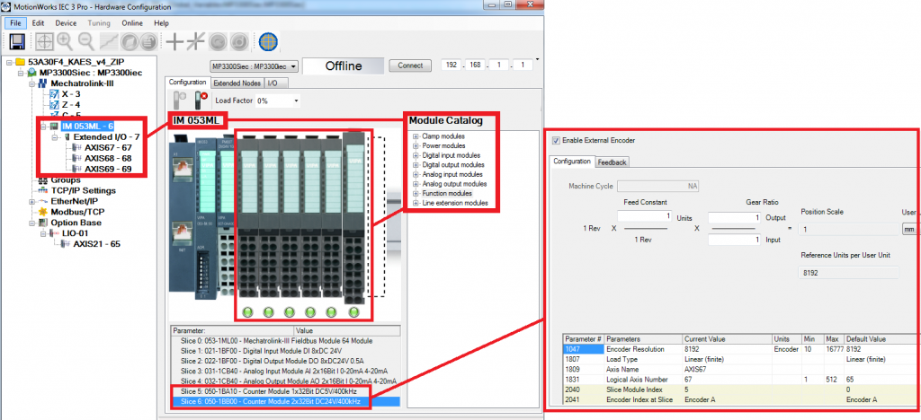This screenshot has height=420, width=921.
Task: Select LIO-01 in the tree
Action: pyautogui.click(x=74, y=233)
